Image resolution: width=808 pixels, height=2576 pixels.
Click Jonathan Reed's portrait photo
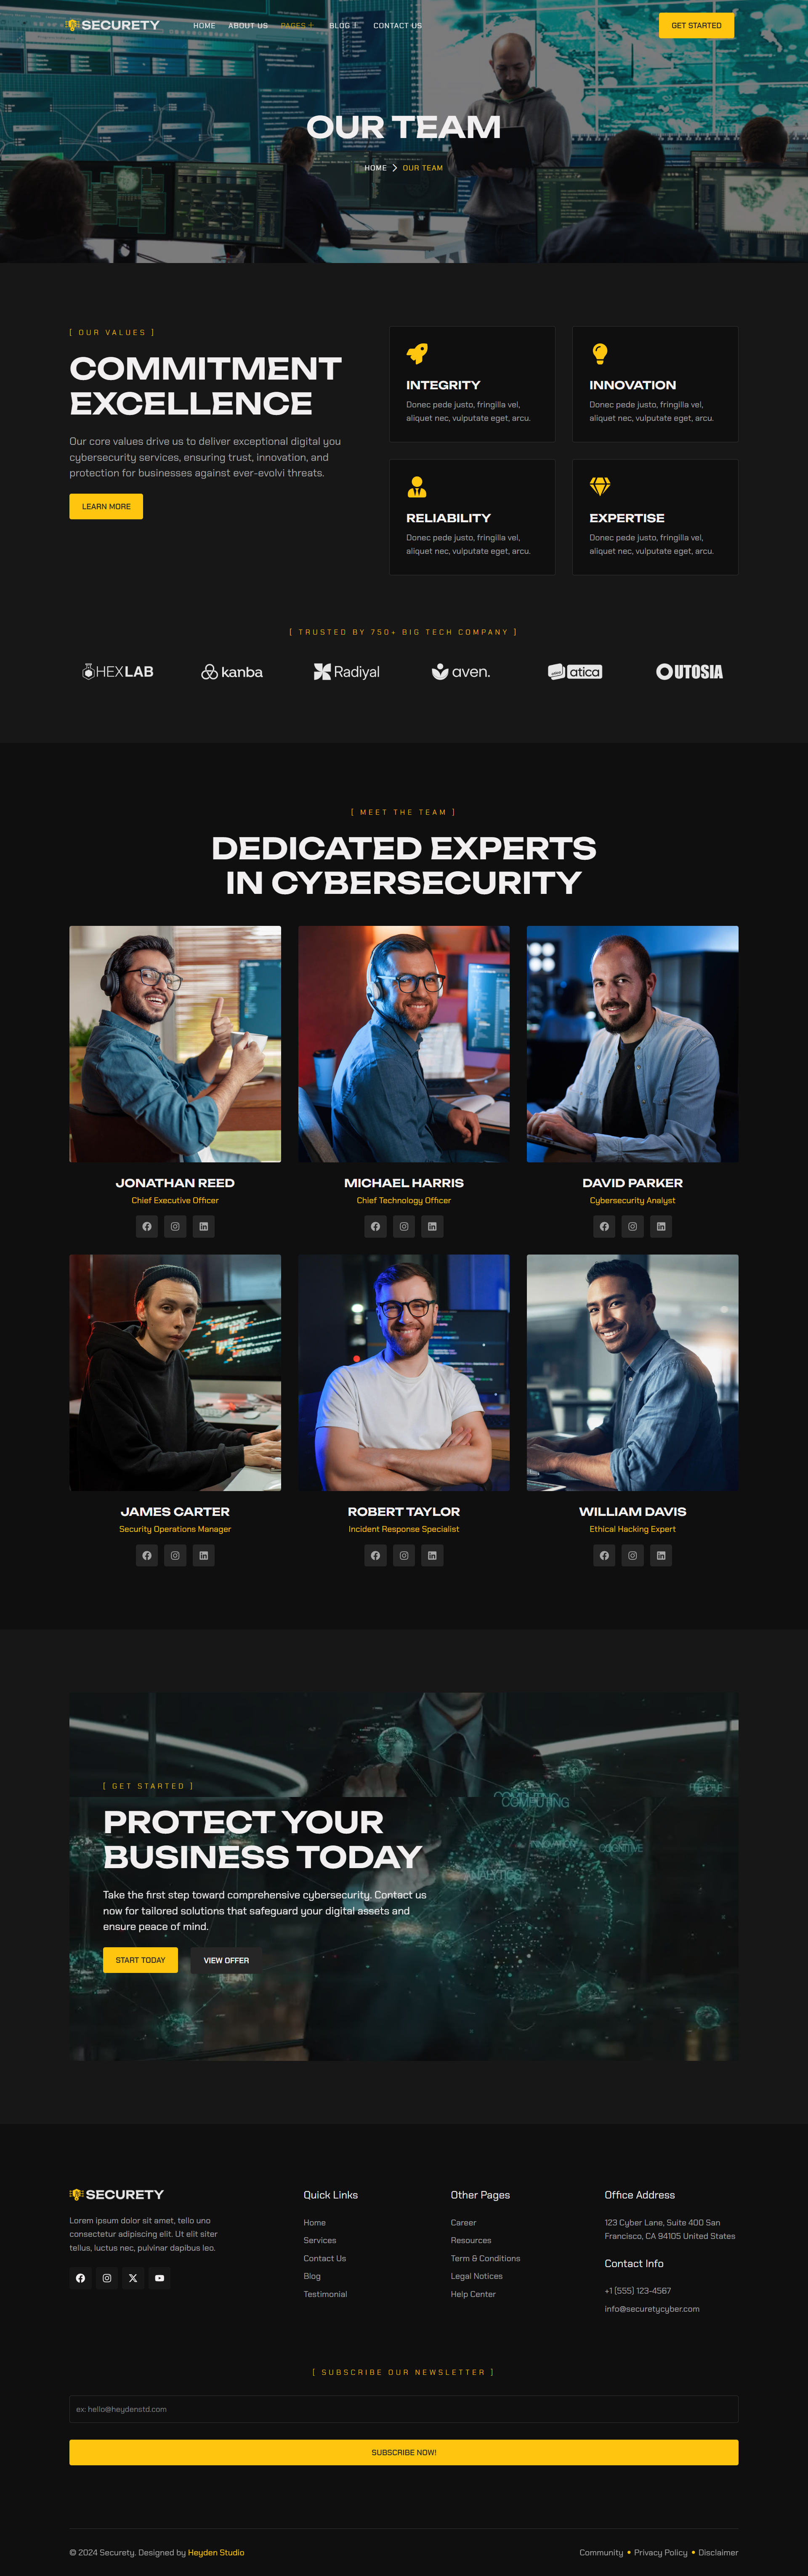click(x=175, y=1044)
